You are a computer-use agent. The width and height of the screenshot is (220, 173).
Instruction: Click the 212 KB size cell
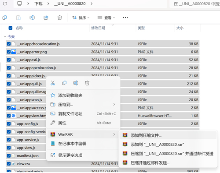(192, 84)
